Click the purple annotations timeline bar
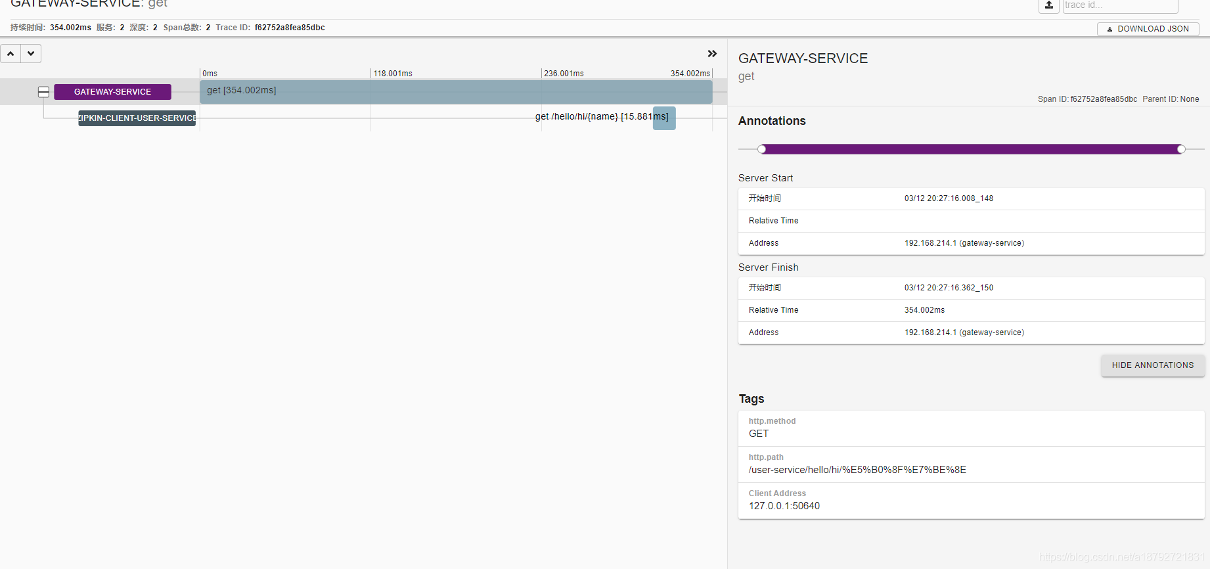Viewport: 1210px width, 569px height. (972, 149)
